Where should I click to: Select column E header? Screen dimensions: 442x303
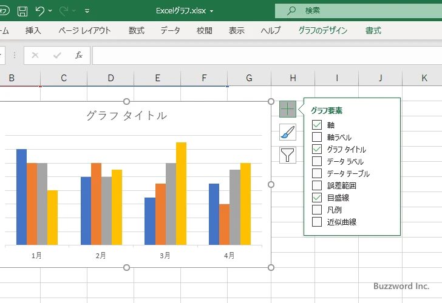click(157, 78)
